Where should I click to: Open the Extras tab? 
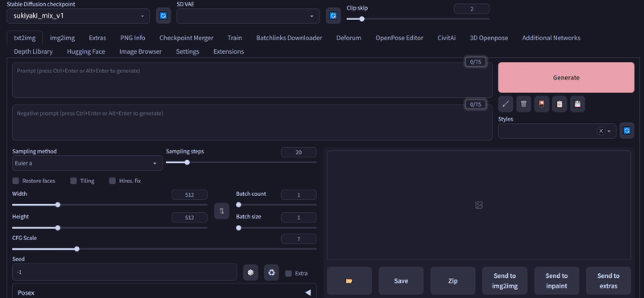[97, 38]
